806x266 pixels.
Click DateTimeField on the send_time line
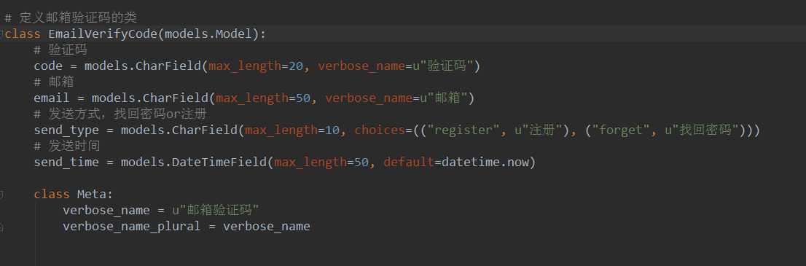(219, 162)
